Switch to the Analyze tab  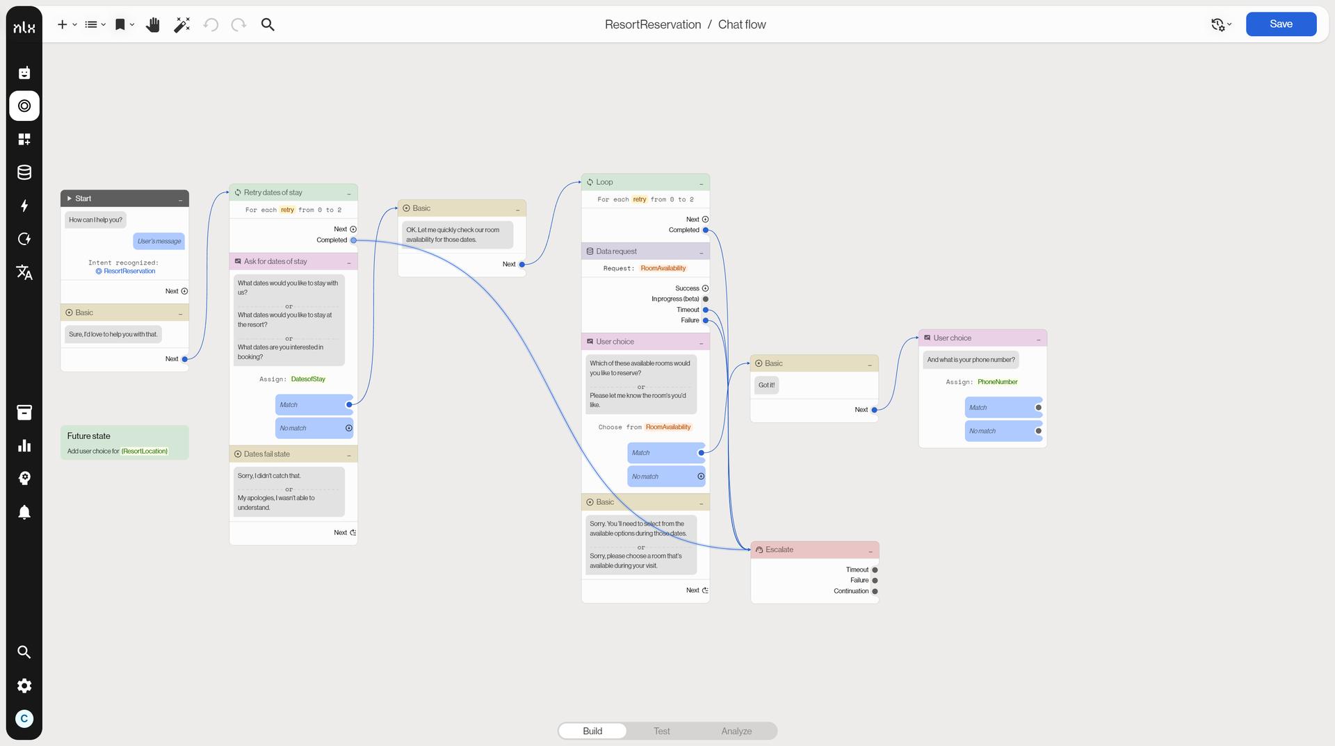(x=736, y=731)
